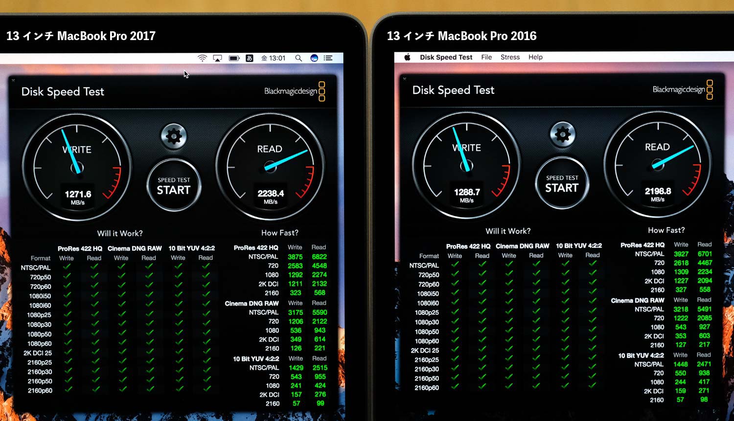The width and height of the screenshot is (734, 421).
Task: Select the 6822 read value
Action: (x=319, y=257)
